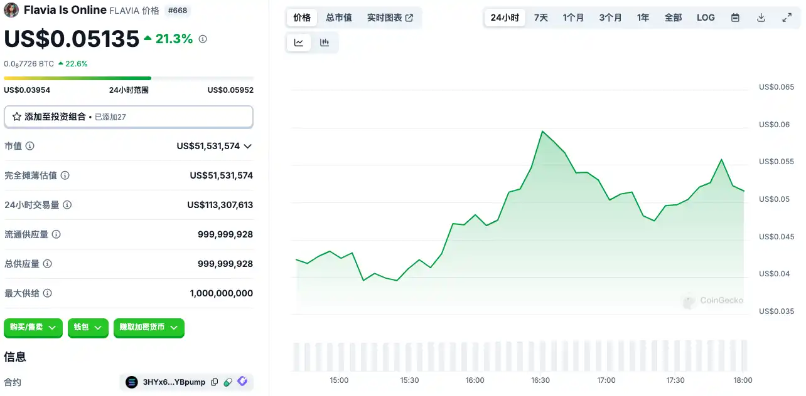
Task: Click the info icon beside 市值
Action: click(x=30, y=146)
